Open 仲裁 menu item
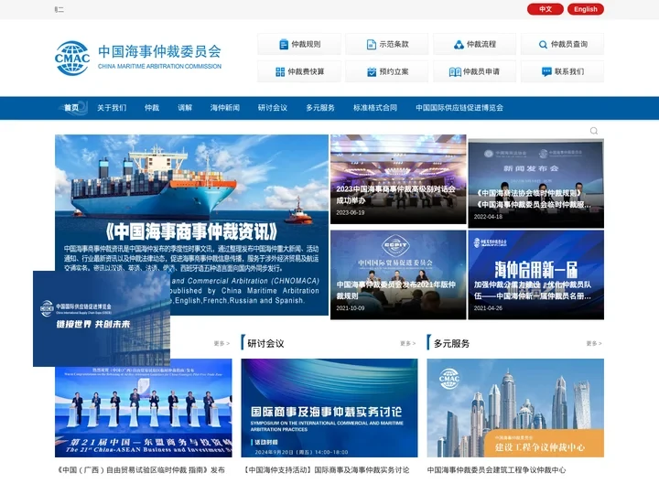 [x=152, y=108]
